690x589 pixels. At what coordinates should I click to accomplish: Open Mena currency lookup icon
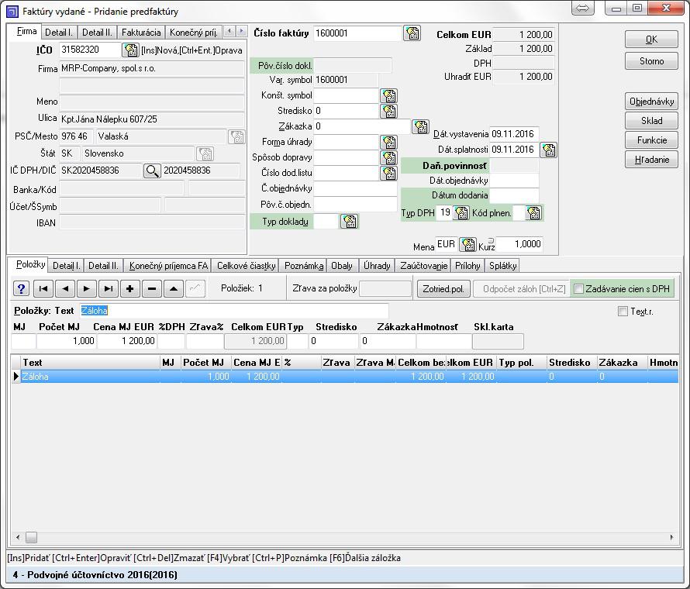click(x=467, y=244)
